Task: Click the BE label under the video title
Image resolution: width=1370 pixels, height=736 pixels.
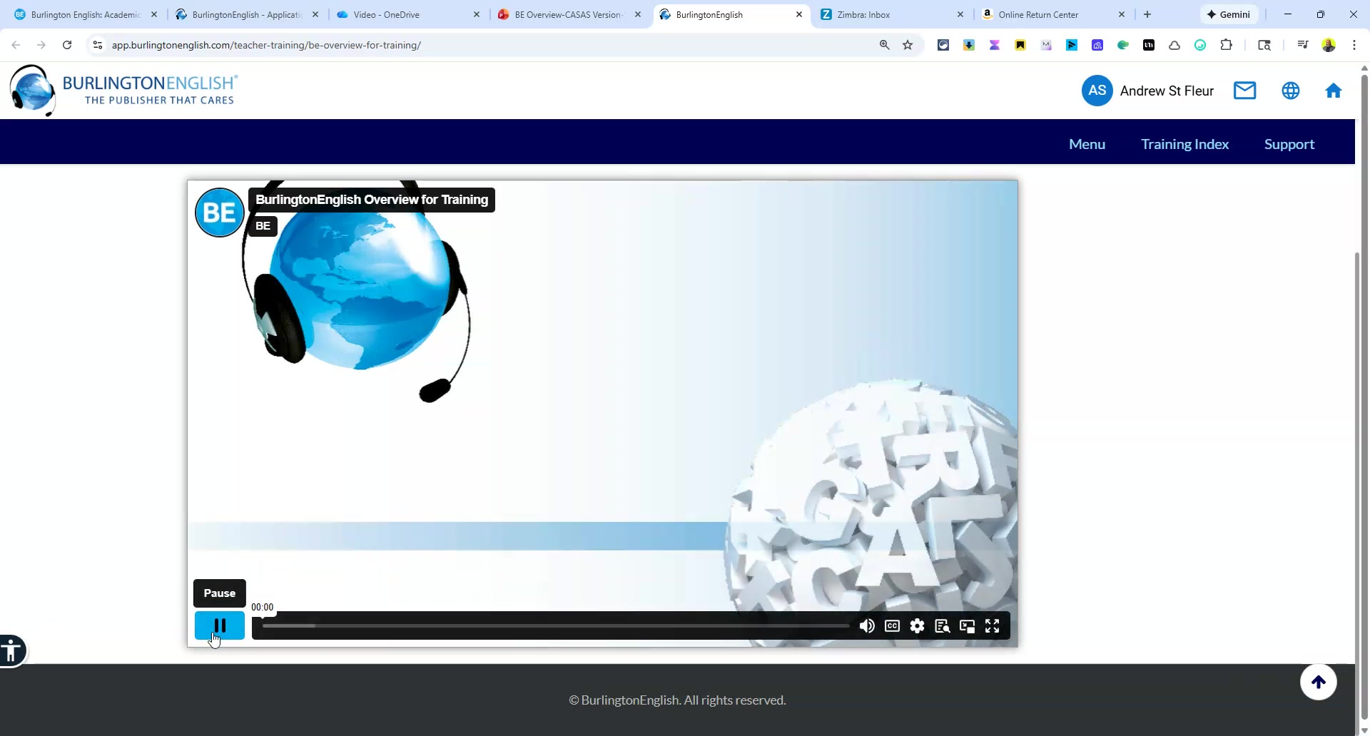Action: pyautogui.click(x=263, y=226)
